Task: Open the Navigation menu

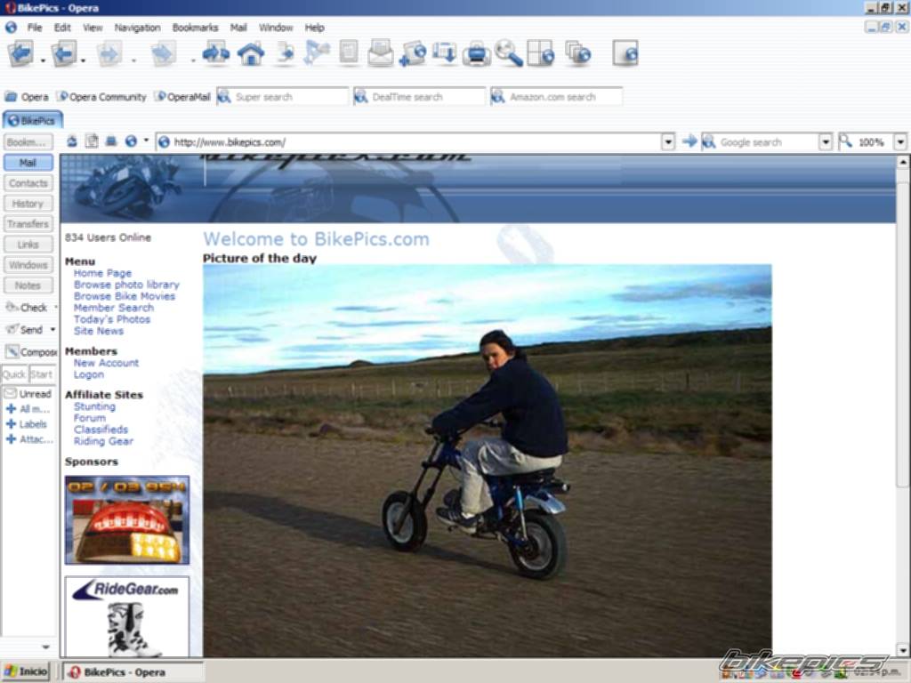Action: click(x=137, y=28)
